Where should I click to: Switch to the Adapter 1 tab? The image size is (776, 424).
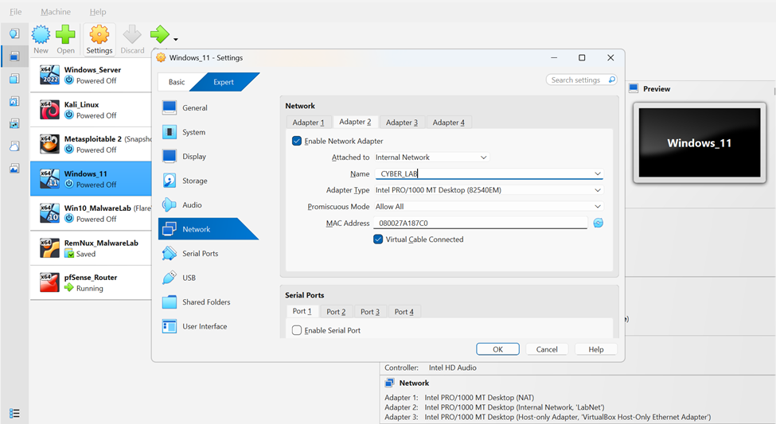(308, 123)
